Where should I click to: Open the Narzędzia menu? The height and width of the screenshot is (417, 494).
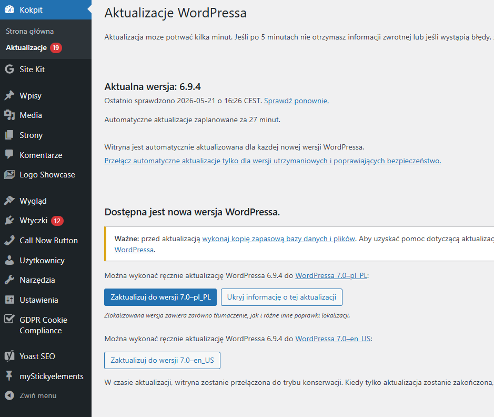(x=46, y=280)
